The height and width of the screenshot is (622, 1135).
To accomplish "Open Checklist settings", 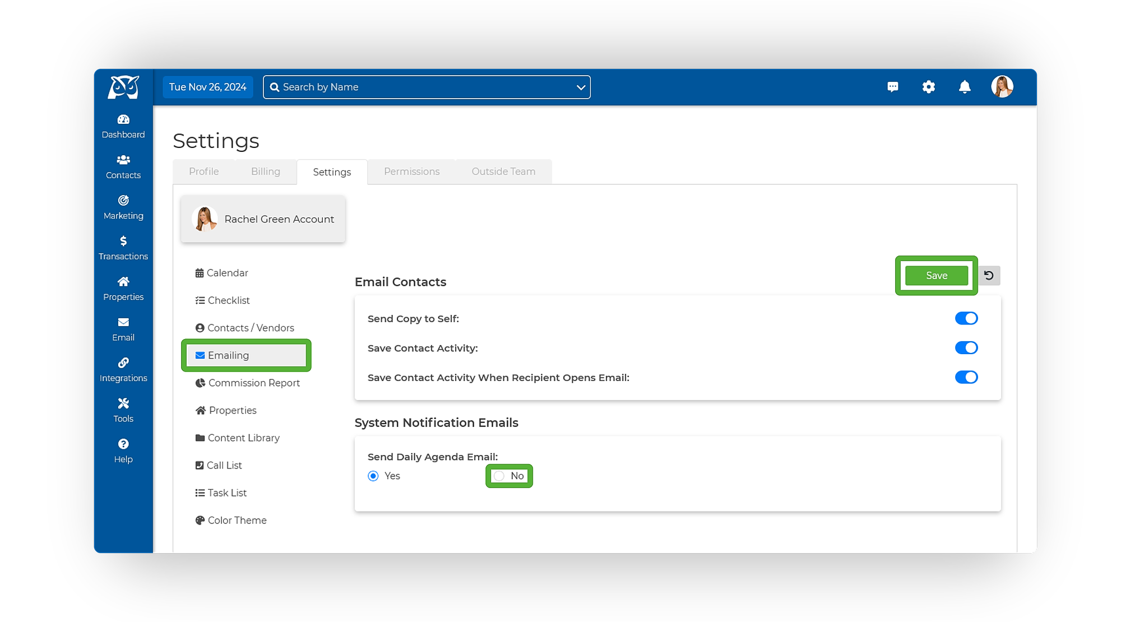I will pos(223,300).
